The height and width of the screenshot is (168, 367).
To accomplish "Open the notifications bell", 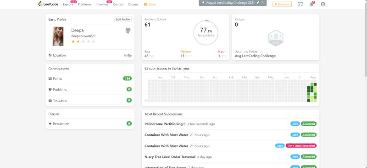I will 311,4.
